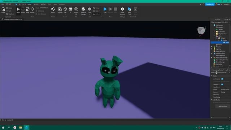231x130 pixels.
Task: Click the undo arrow in quick access bar
Action: pyautogui.click(x=23, y=4)
